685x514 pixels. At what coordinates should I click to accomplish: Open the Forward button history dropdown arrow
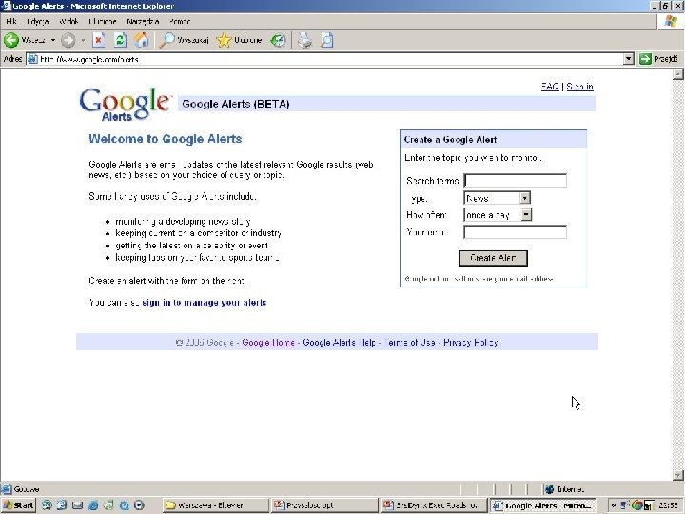83,40
